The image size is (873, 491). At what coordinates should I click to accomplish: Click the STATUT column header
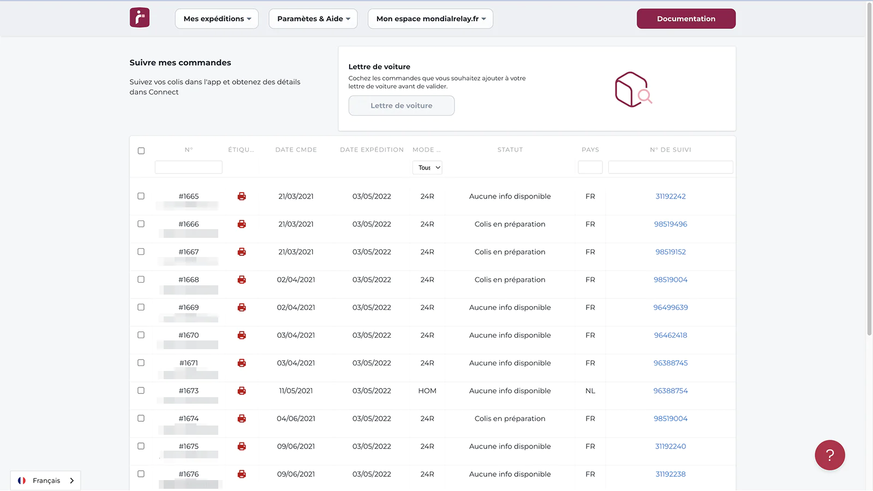[x=510, y=150]
